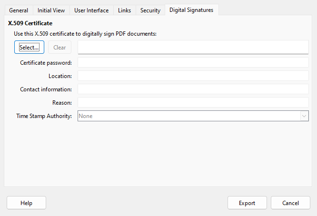Click the Reason text field
Viewport: 317px width, 216px height.
click(193, 102)
